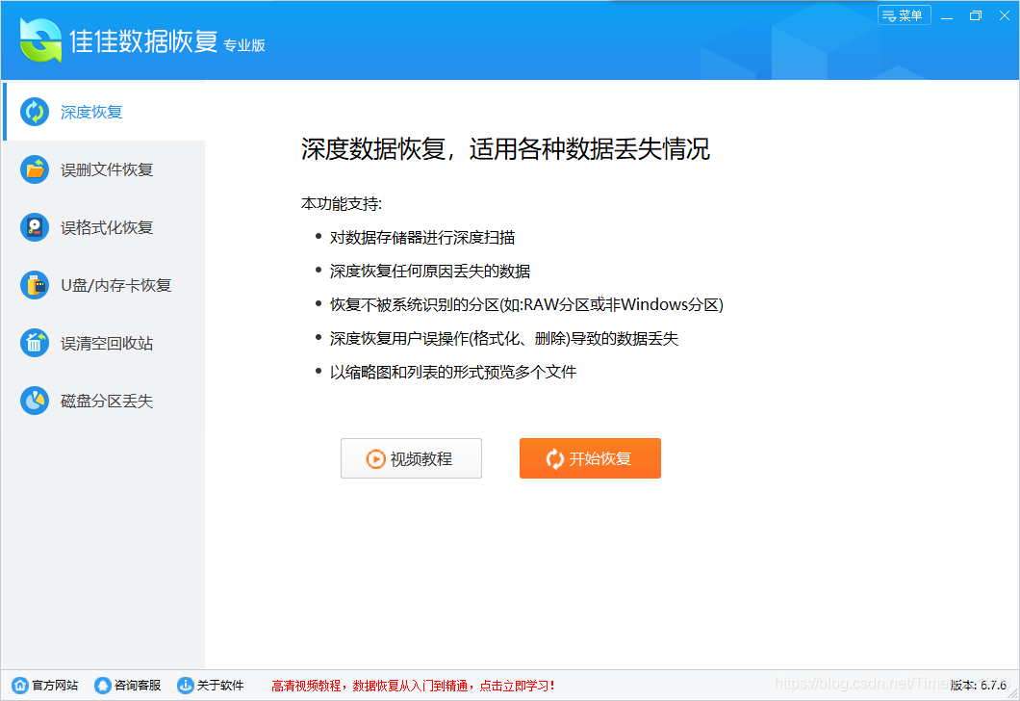Click the 误格式化恢复 disk icon
The width and height of the screenshot is (1020, 701).
[x=35, y=228]
